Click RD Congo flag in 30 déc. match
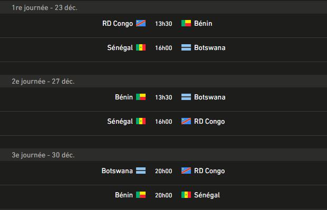The image size is (327, 210). (186, 171)
